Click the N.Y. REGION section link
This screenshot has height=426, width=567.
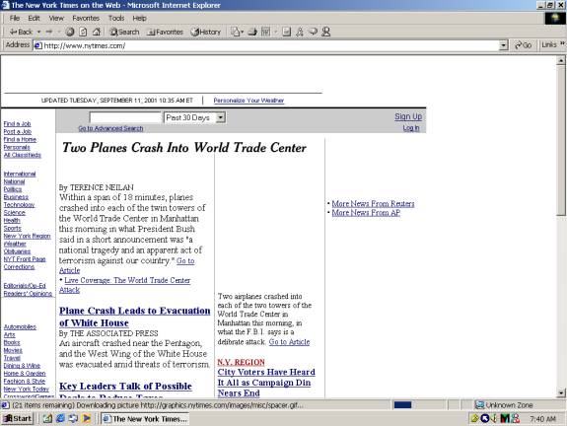click(242, 362)
